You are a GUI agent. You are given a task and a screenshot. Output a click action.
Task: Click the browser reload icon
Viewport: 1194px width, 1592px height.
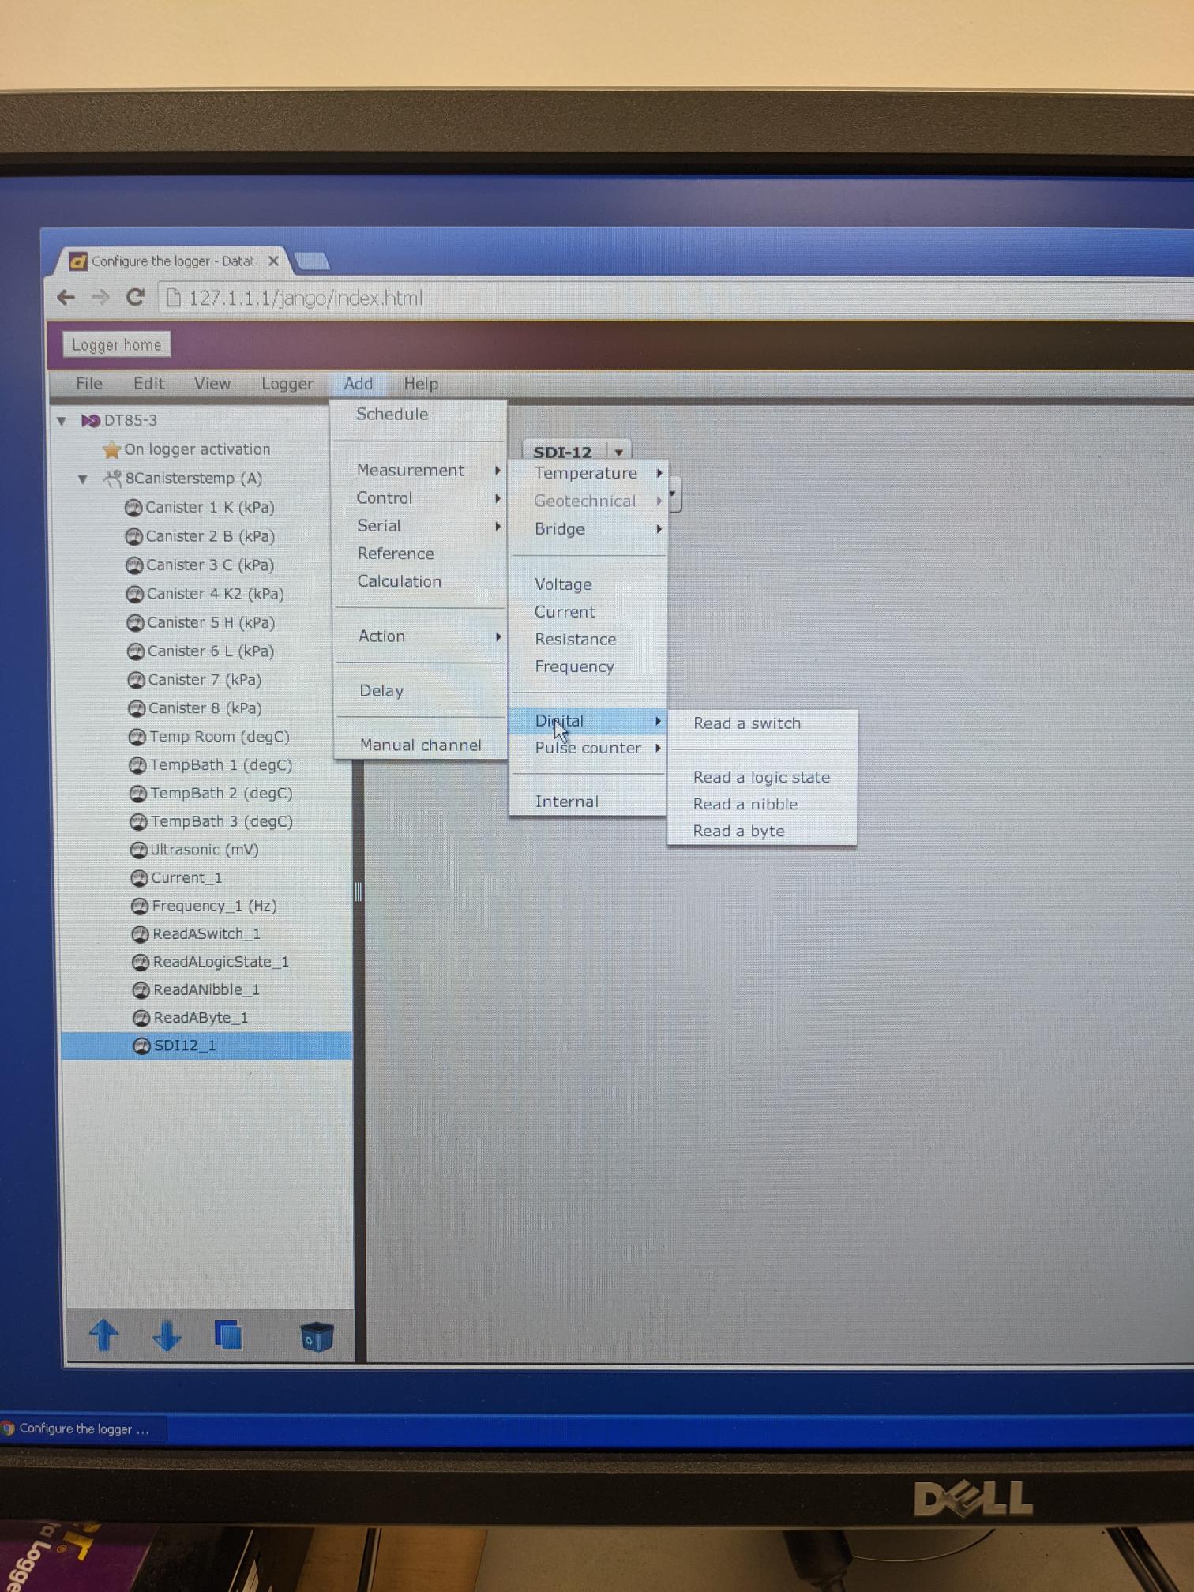[135, 297]
